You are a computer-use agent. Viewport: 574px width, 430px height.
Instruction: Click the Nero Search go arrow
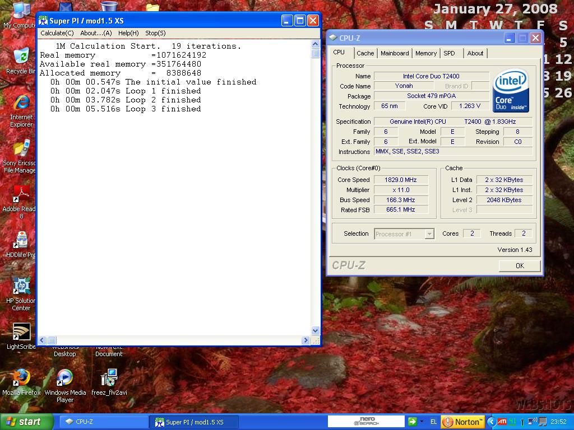(x=412, y=422)
